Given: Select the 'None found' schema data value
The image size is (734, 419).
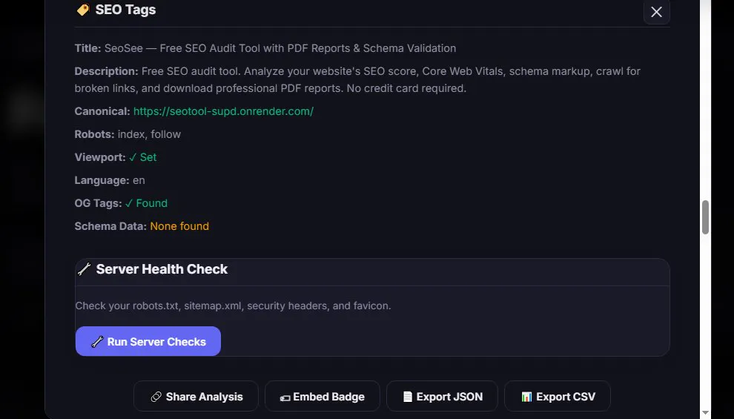Looking at the screenshot, I should coord(179,226).
